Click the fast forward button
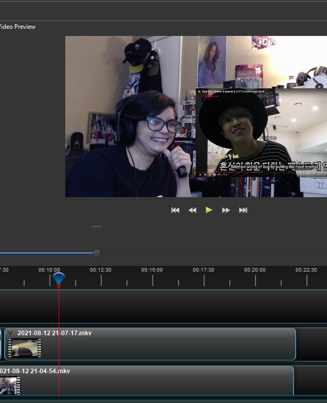Screen dimensions: 327x403 pos(226,210)
